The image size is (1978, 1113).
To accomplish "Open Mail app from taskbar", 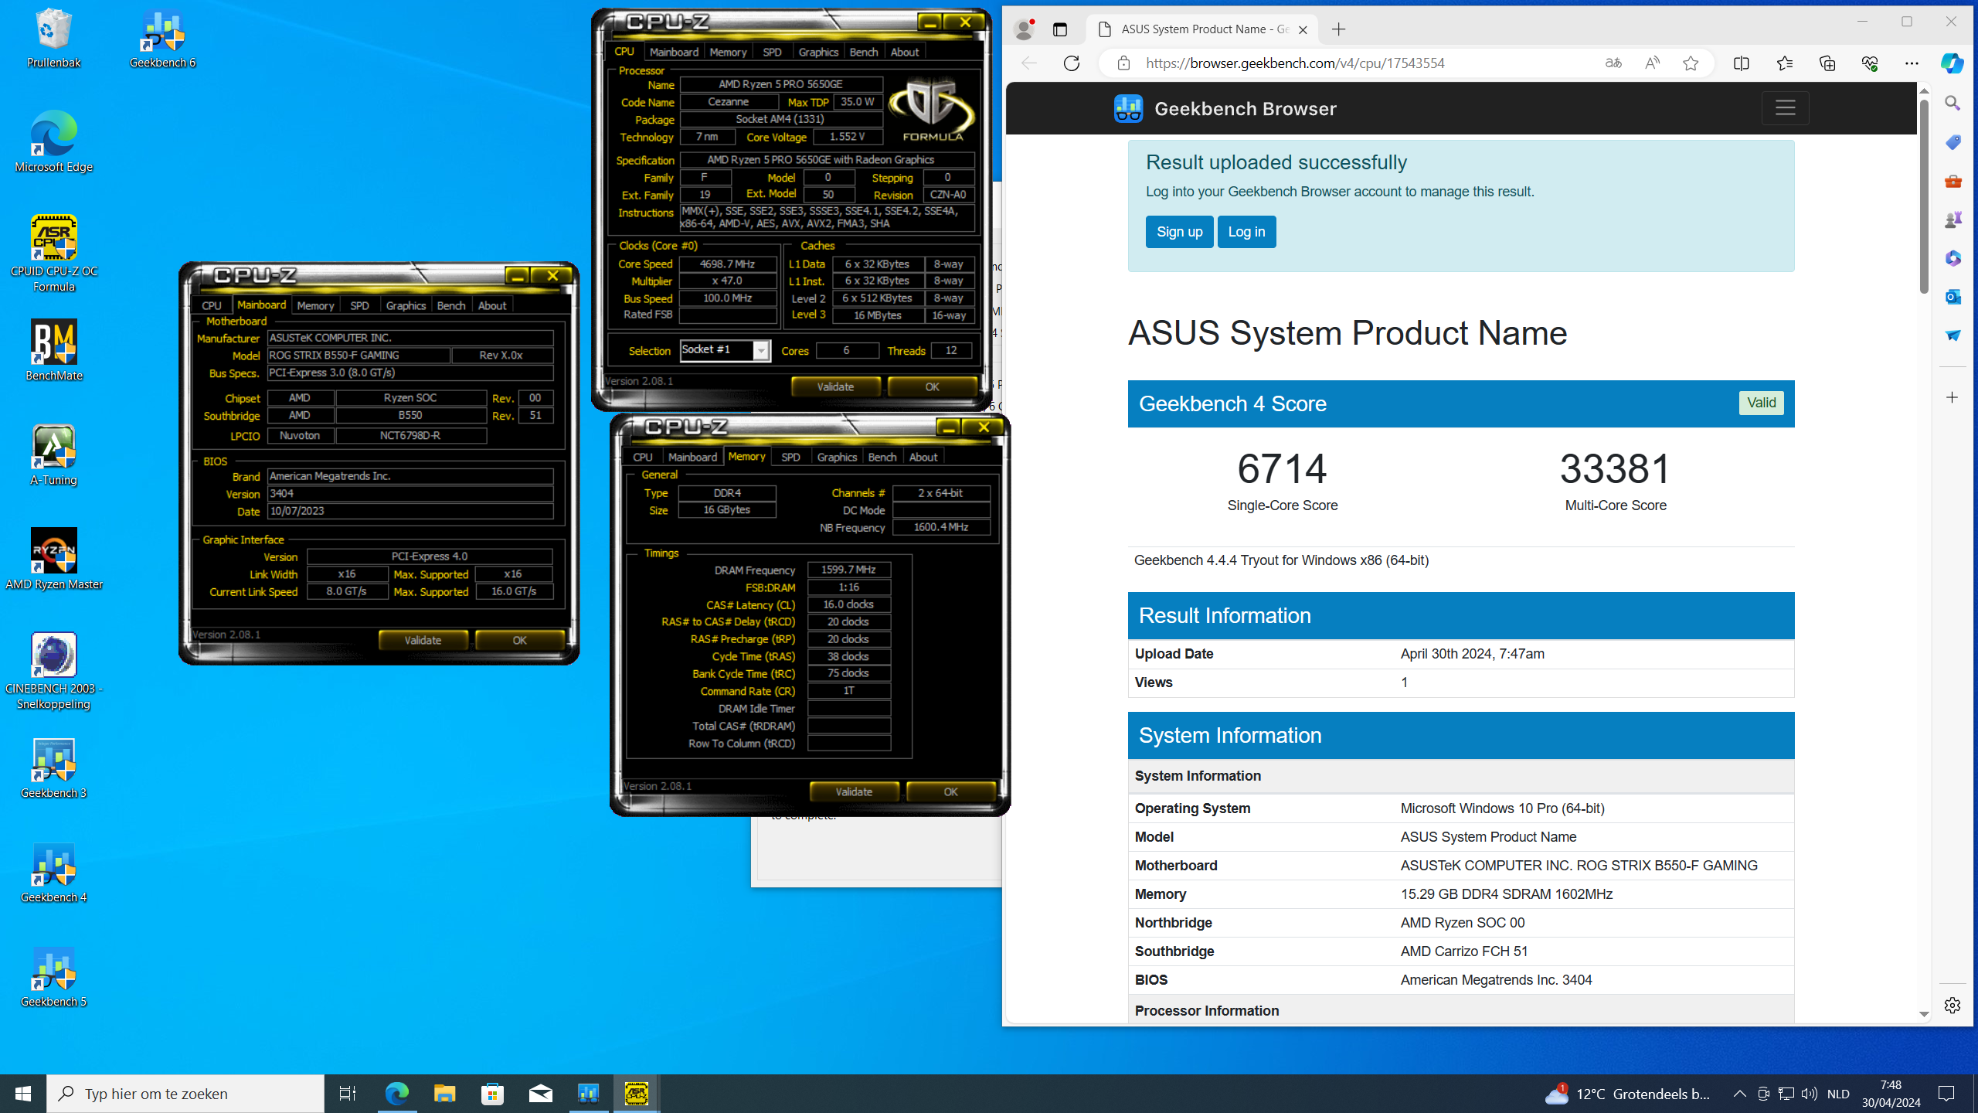I will click(540, 1094).
